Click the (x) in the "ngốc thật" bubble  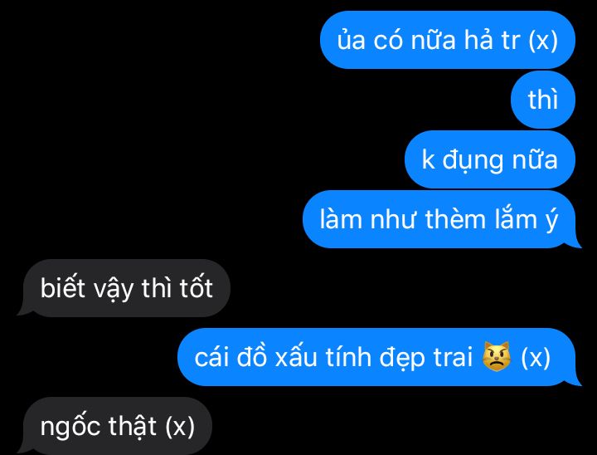[x=180, y=426]
